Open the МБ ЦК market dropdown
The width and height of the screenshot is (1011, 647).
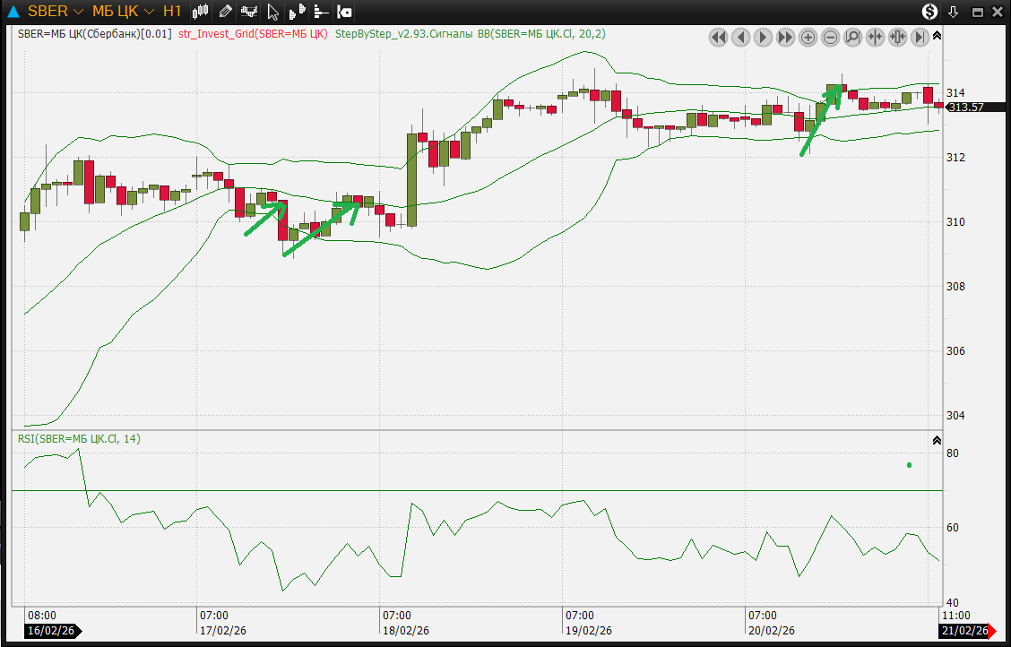pyautogui.click(x=123, y=11)
